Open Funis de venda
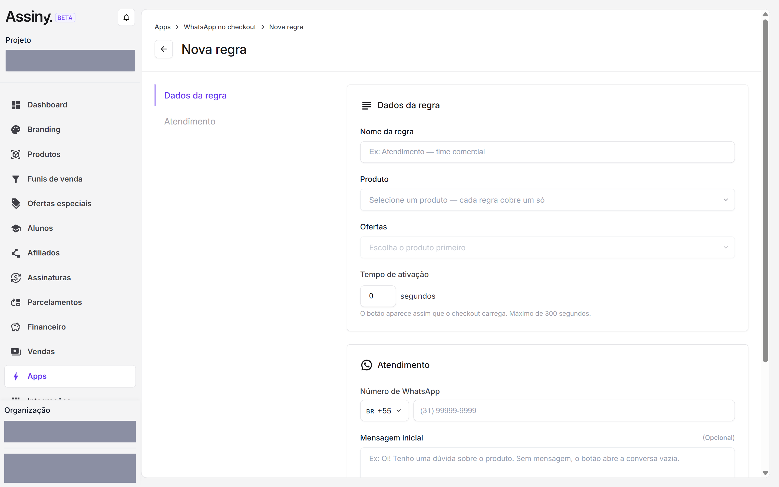The image size is (779, 487). pyautogui.click(x=70, y=179)
